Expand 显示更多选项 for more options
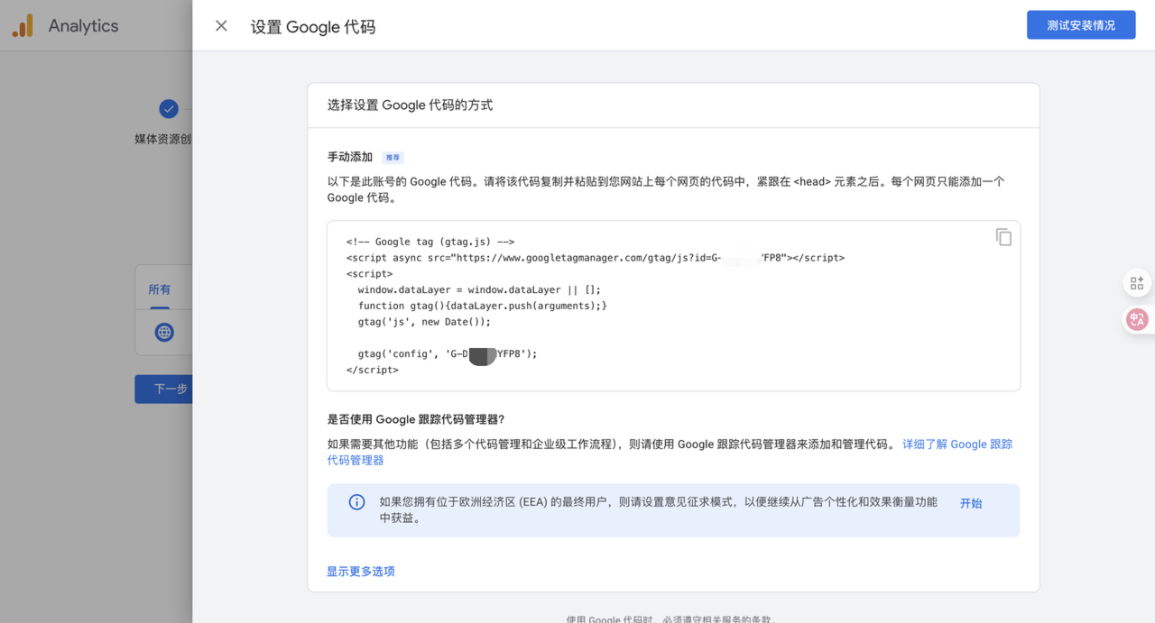This screenshot has width=1155, height=623. click(x=361, y=572)
